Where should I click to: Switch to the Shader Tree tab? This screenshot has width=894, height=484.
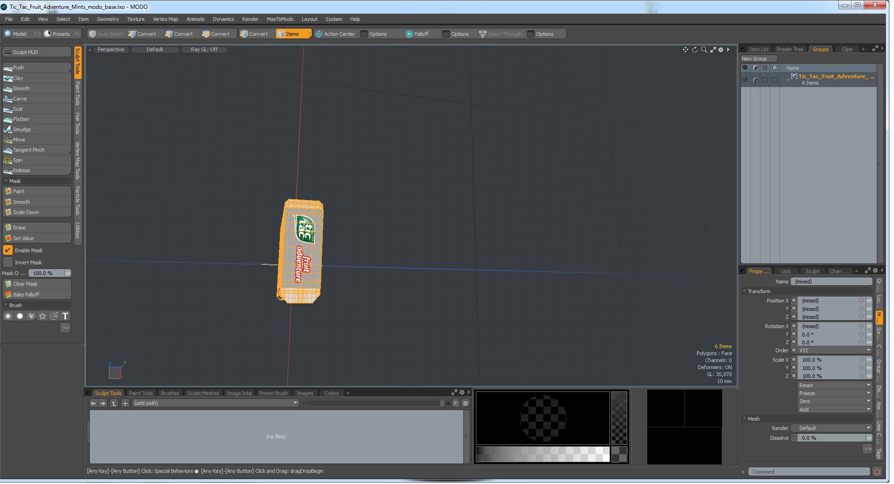[x=789, y=50]
